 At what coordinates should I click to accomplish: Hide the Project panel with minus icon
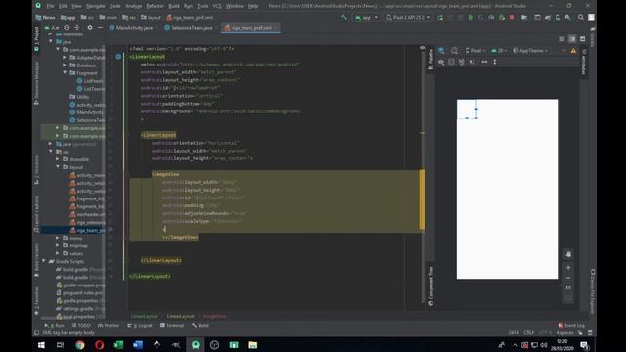(x=100, y=28)
